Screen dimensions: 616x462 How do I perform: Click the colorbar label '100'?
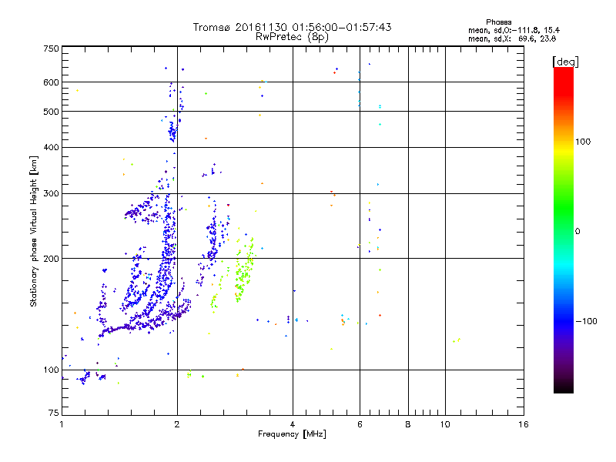tap(583, 142)
